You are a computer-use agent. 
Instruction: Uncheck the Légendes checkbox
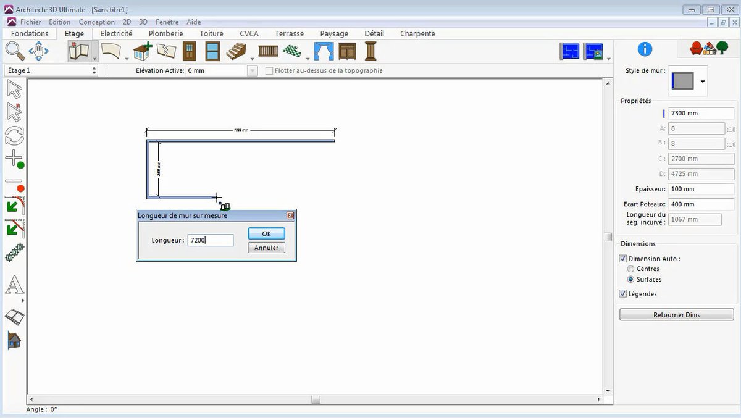[623, 294]
